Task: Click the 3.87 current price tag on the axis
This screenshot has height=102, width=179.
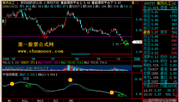Action: 137,42
